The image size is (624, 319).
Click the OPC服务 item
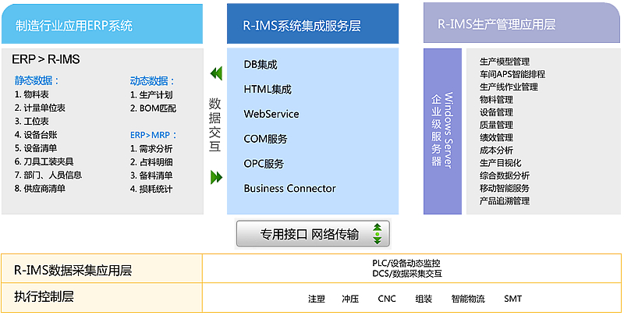[x=264, y=164]
